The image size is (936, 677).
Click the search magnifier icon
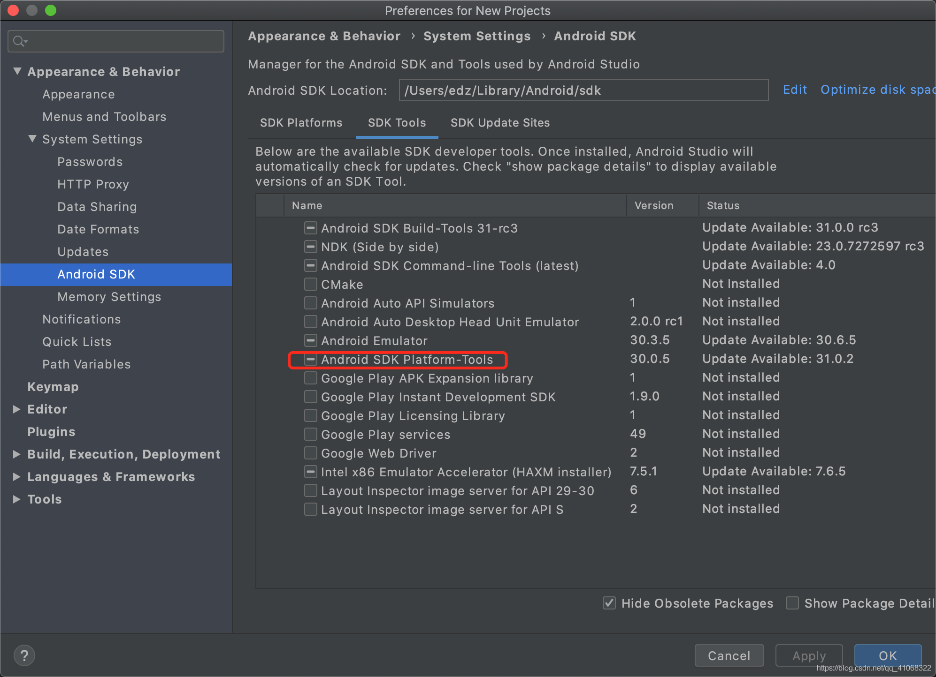20,41
